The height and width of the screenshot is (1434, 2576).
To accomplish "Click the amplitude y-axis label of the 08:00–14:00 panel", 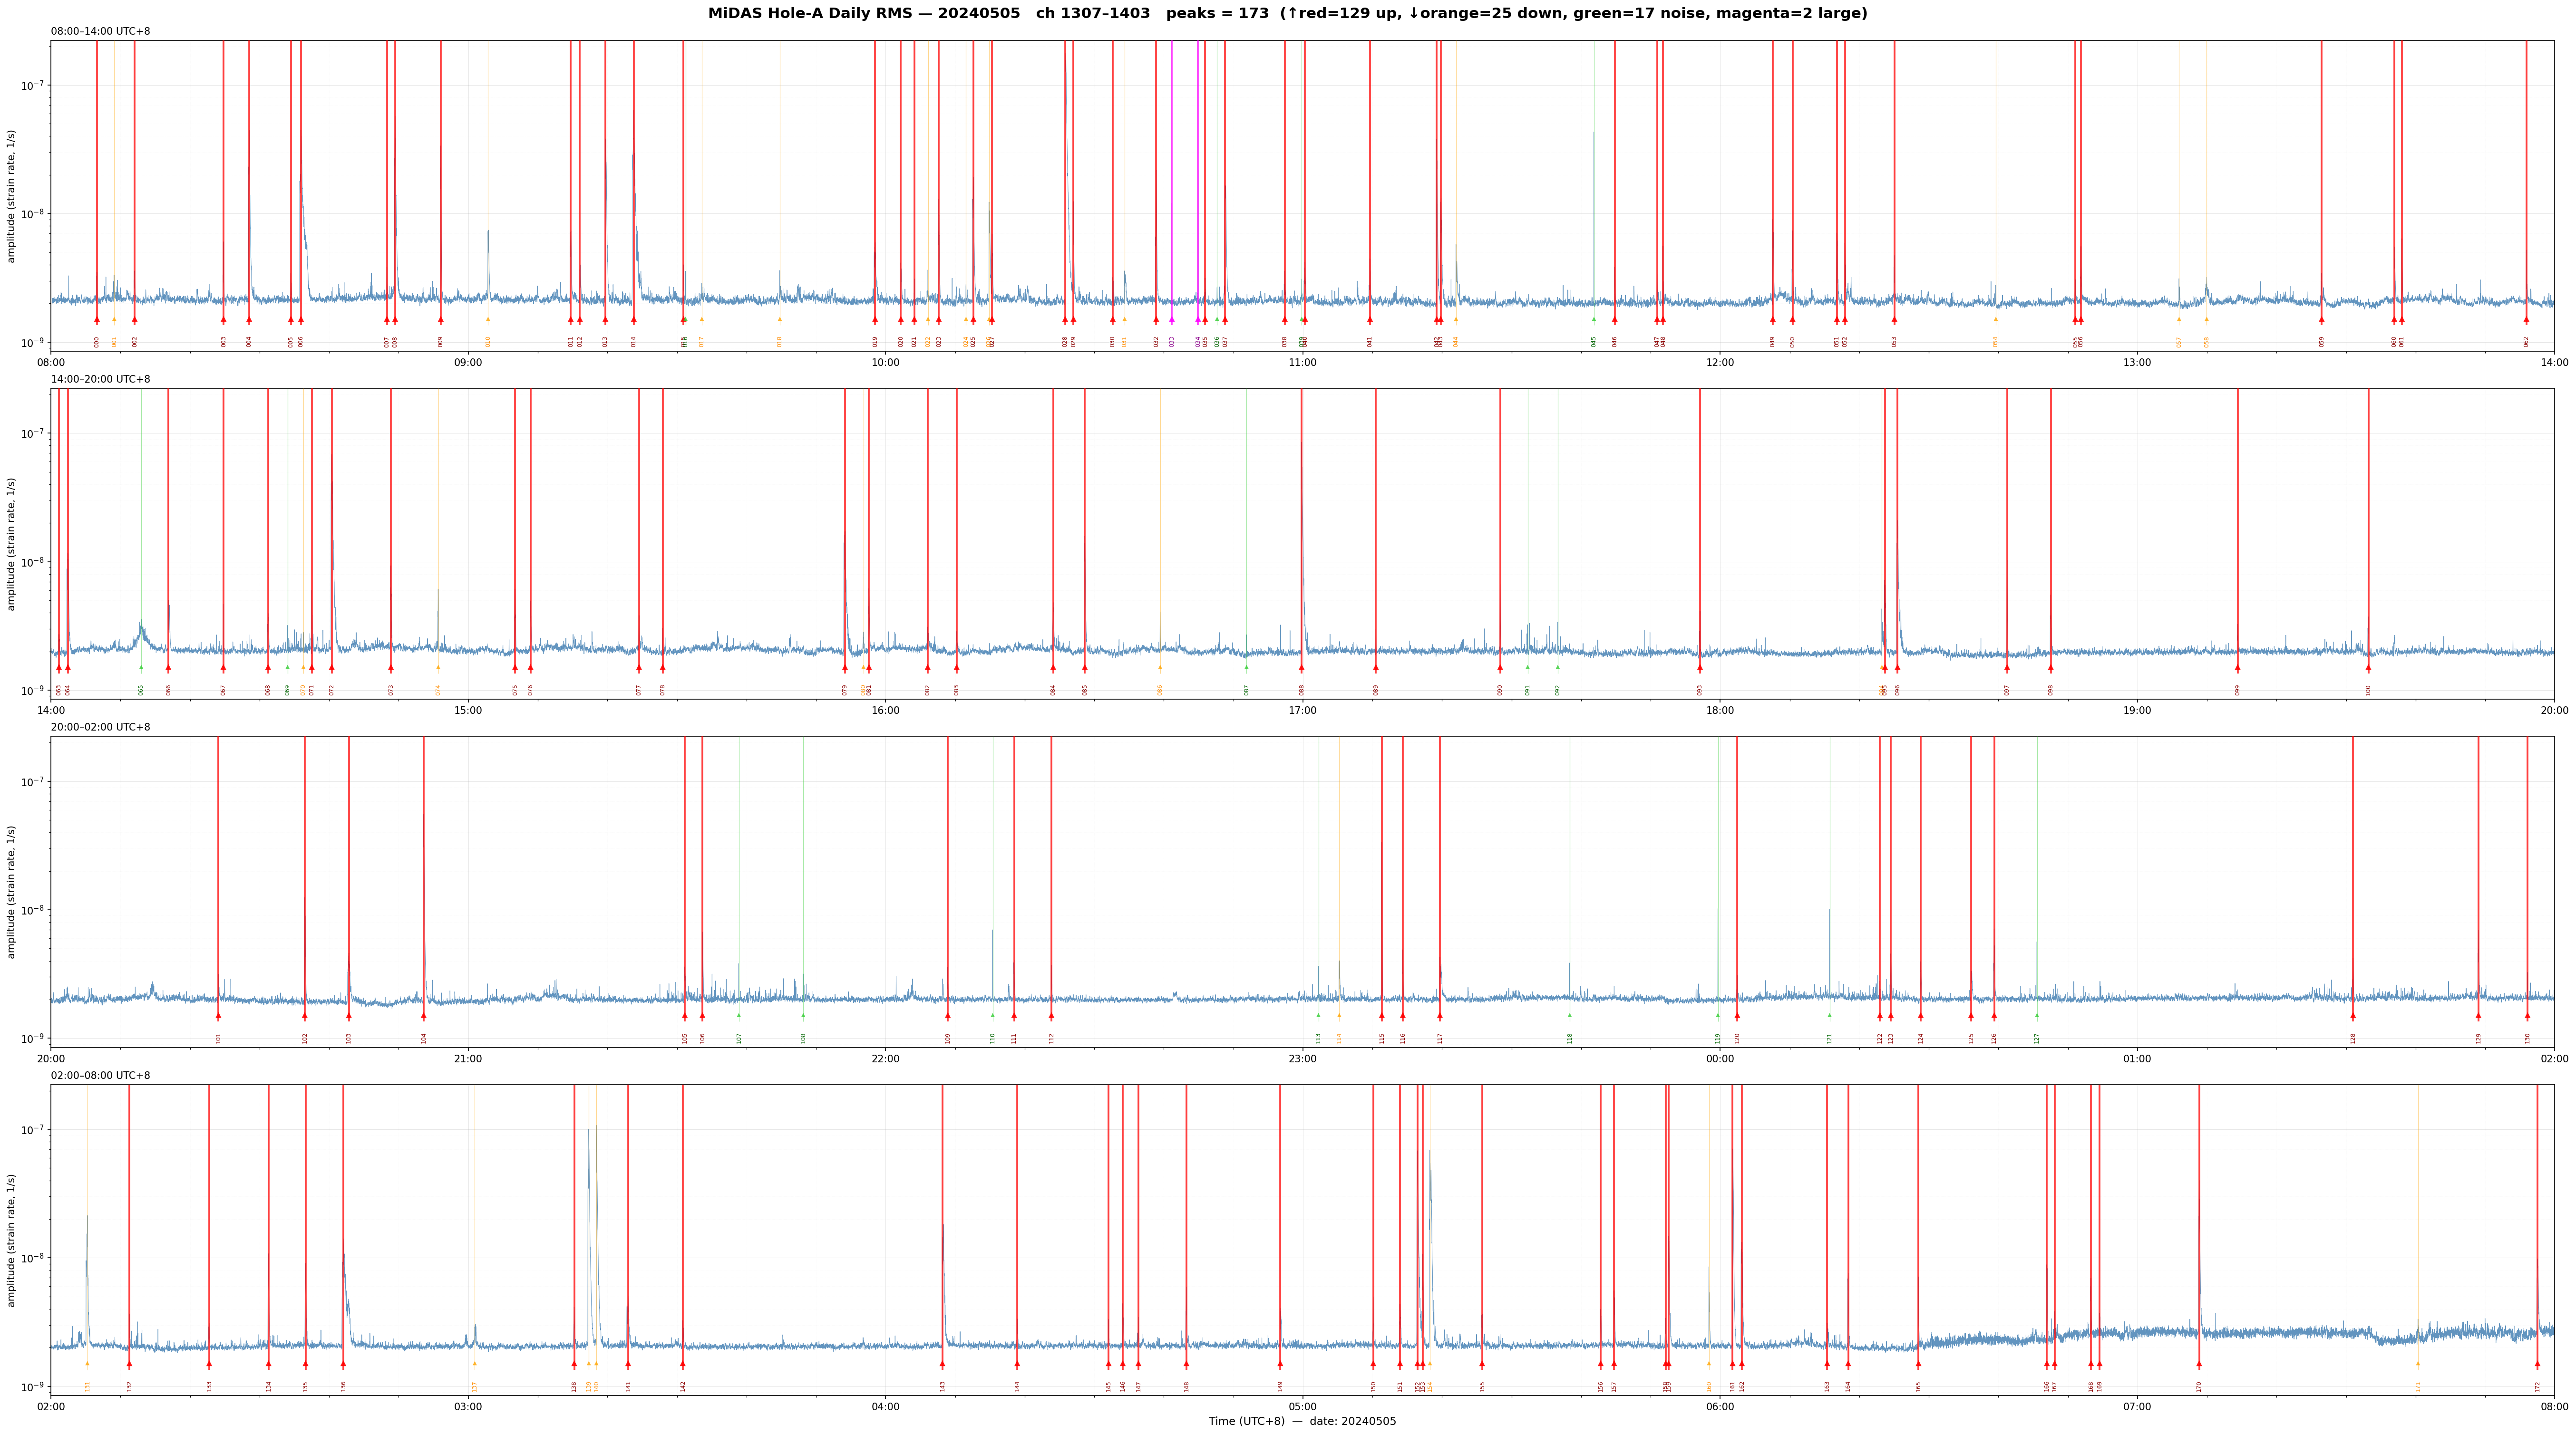I will pyautogui.click(x=12, y=196).
